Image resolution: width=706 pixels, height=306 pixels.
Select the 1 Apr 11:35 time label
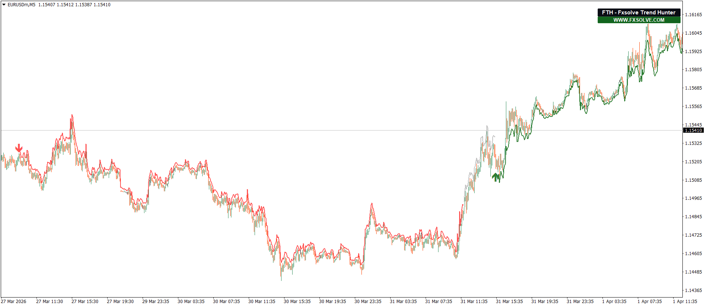click(x=686, y=302)
